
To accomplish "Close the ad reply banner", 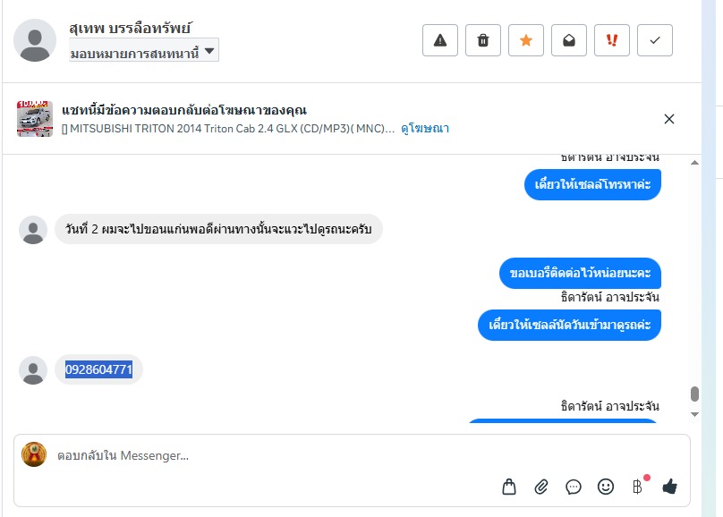I will (x=669, y=119).
